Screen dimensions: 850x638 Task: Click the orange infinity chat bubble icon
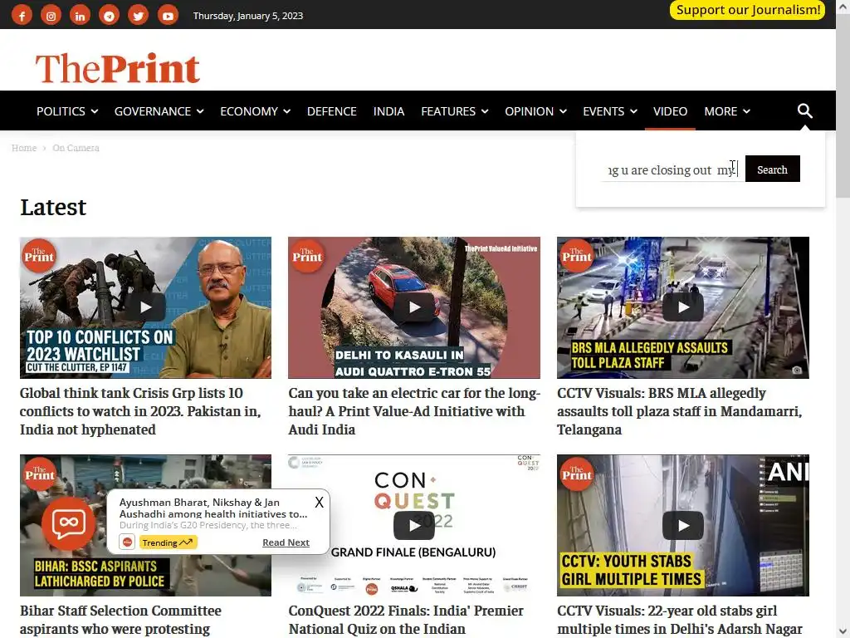pos(68,523)
